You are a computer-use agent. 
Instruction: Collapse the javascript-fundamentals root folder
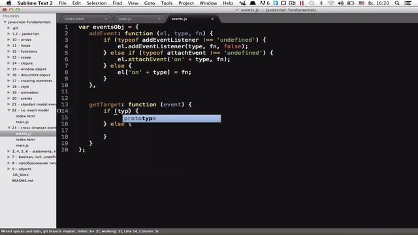coord(5,22)
